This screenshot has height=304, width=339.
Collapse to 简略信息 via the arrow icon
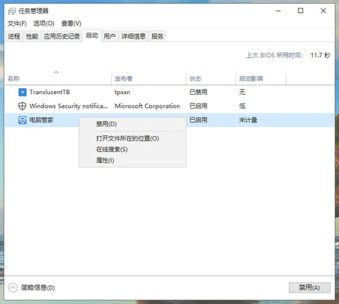13,287
